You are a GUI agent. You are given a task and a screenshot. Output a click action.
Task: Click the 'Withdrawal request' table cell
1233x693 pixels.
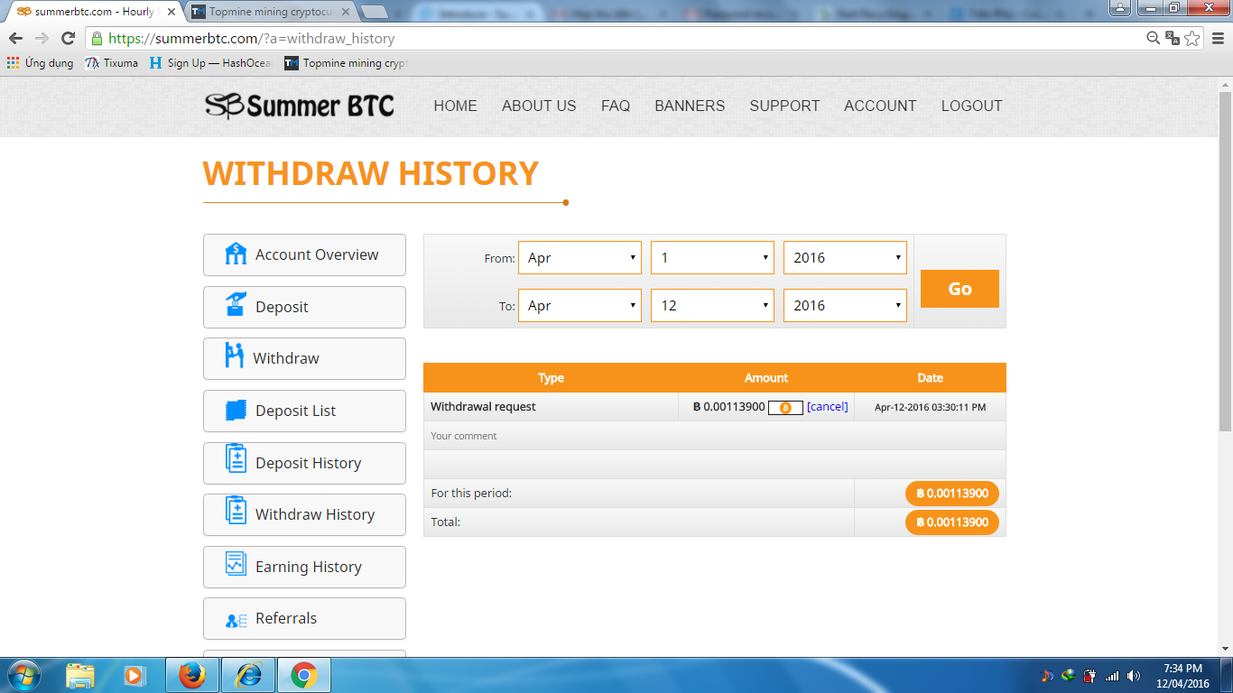point(551,407)
